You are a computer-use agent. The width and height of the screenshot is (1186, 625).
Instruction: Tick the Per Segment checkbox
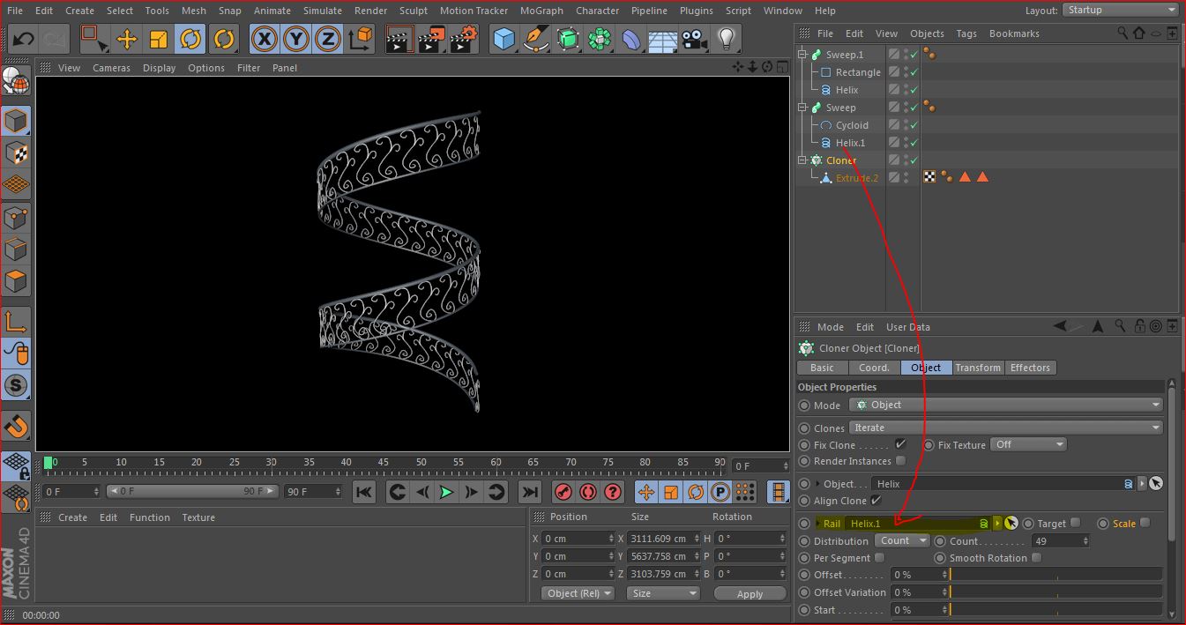(879, 558)
